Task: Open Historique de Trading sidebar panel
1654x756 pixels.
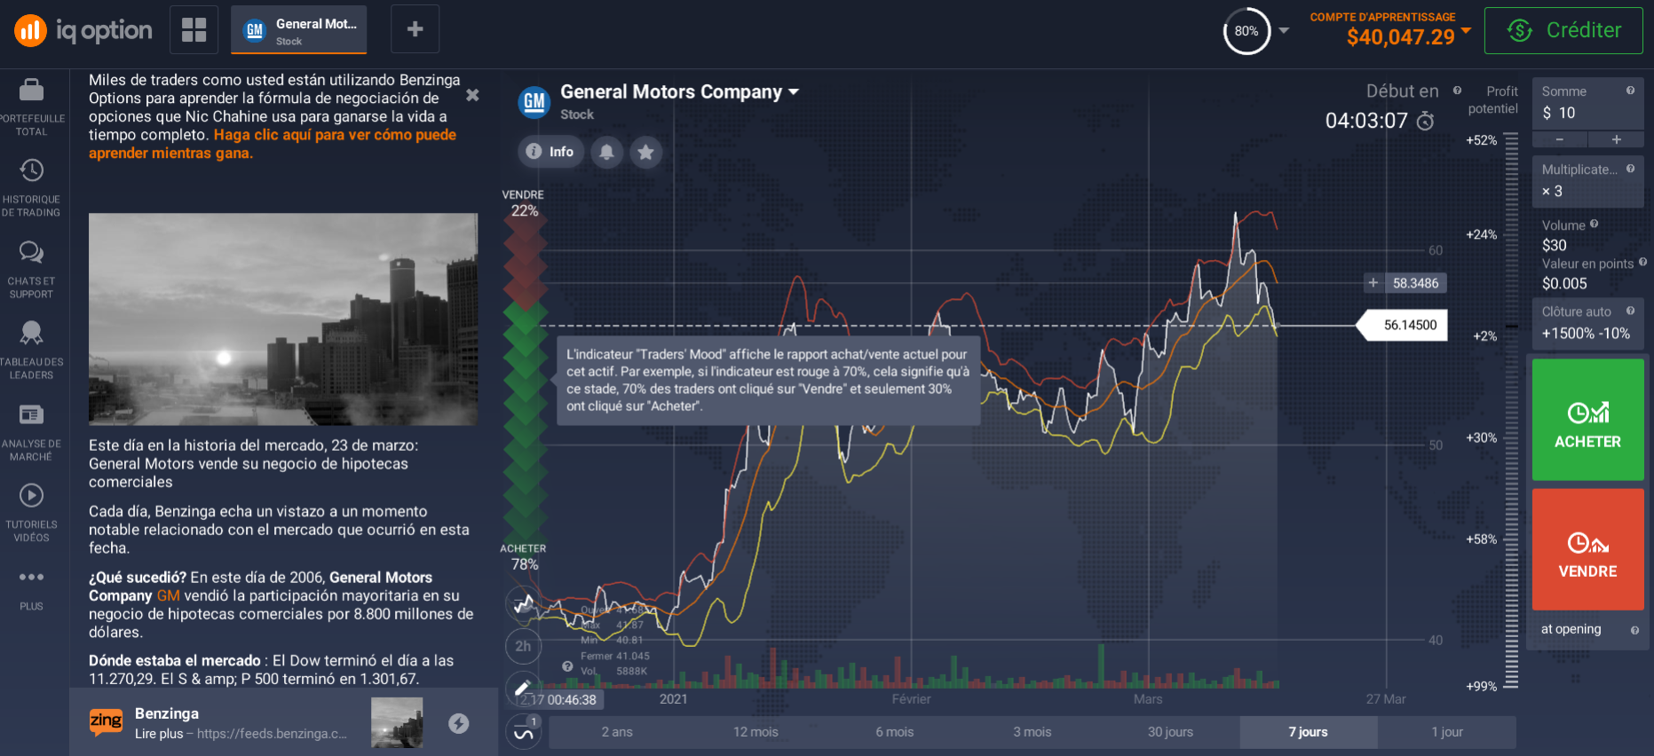Action: click(32, 187)
